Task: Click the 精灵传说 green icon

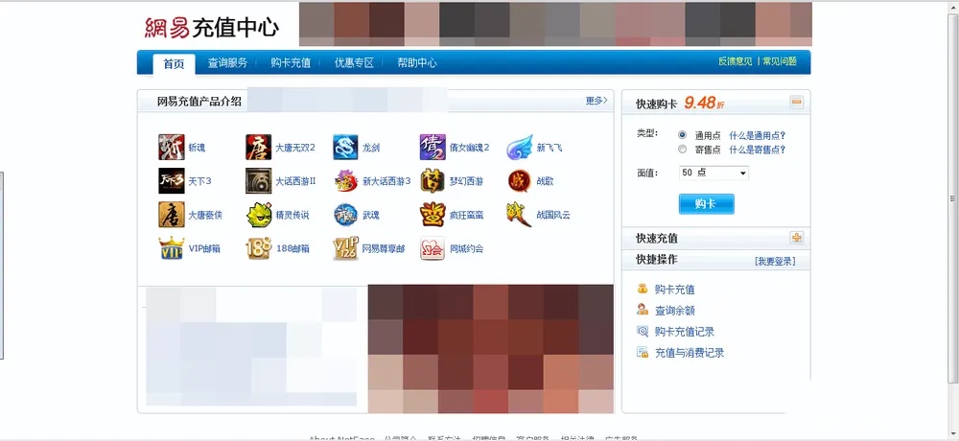Action: point(258,215)
